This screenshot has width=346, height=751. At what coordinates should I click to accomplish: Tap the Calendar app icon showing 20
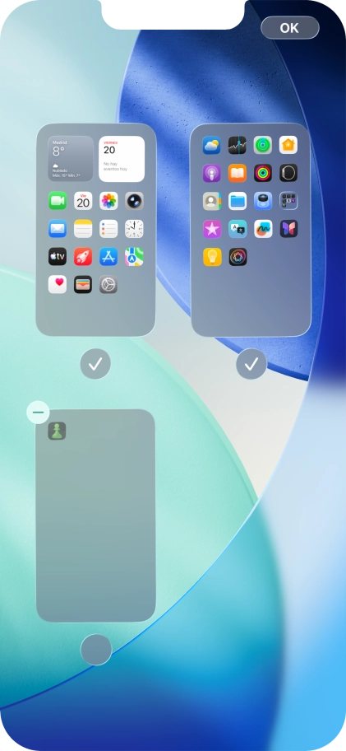click(x=83, y=201)
